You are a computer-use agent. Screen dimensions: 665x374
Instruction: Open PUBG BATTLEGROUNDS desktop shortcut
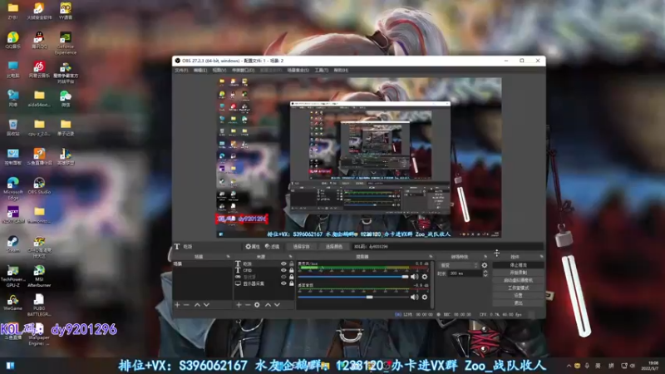click(39, 305)
